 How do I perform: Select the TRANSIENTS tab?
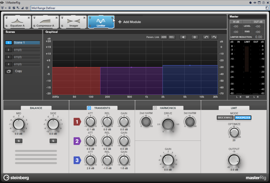[x=102, y=108]
